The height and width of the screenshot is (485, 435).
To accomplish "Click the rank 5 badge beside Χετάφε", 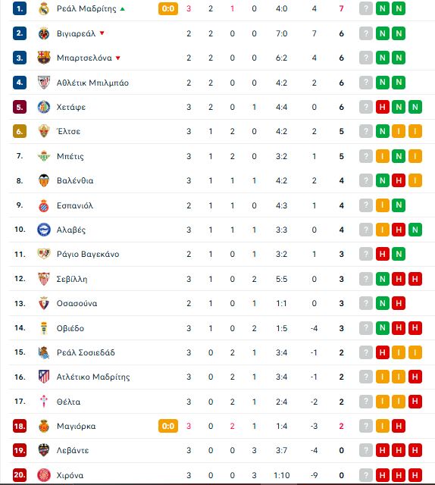I will (x=20, y=107).
